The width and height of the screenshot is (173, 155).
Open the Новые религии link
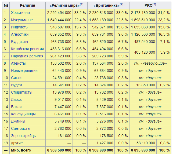[x=24, y=71]
